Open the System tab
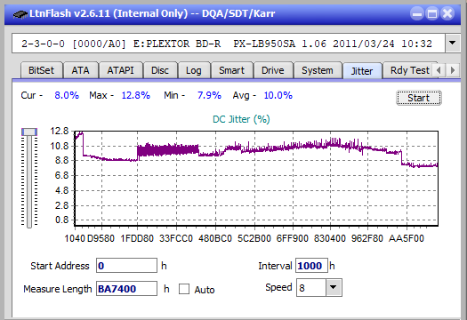 coord(318,70)
